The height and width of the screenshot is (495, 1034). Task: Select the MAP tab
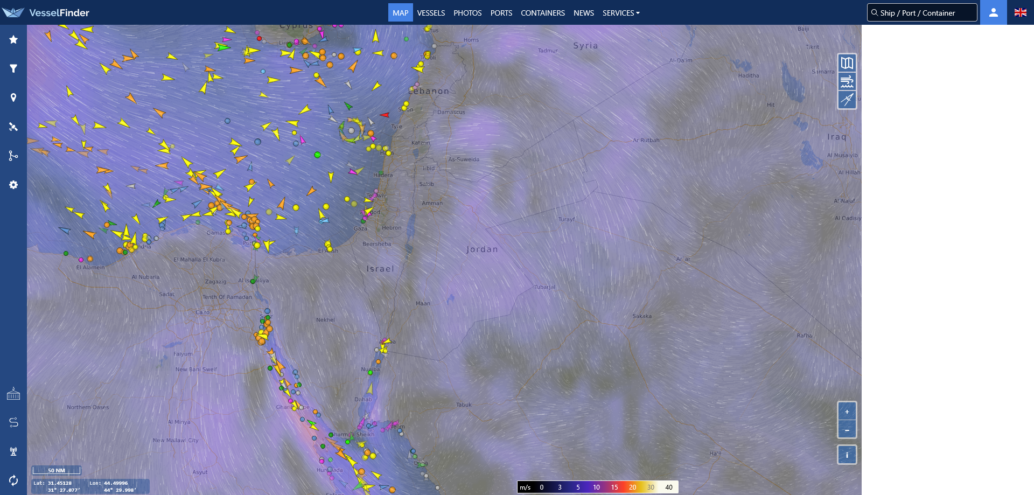coord(401,12)
